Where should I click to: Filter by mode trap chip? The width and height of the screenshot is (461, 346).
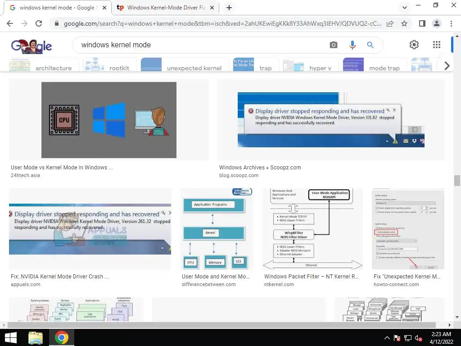[x=375, y=65]
